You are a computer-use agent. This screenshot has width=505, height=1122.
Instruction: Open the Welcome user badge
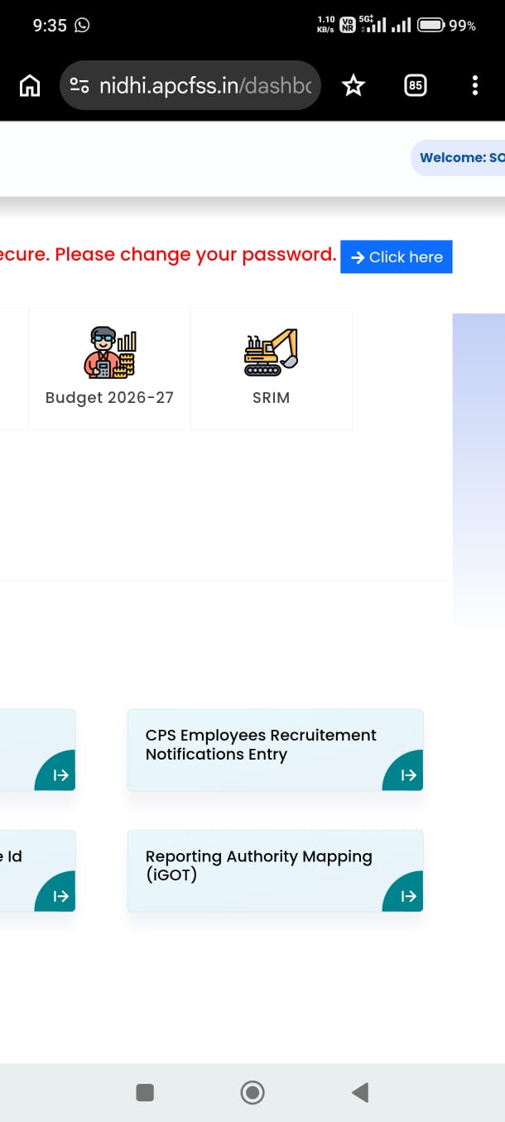point(458,157)
